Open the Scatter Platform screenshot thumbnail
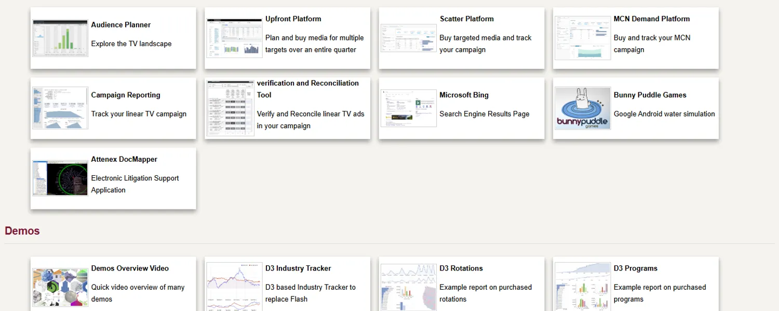 (x=409, y=38)
